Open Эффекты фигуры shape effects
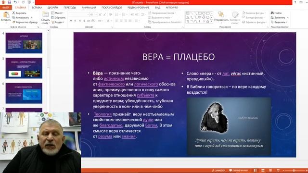 click(255, 23)
